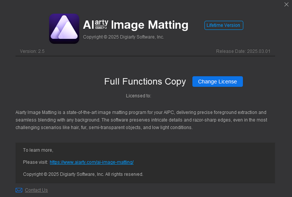Click the 'Image Matting' words in the title
The image size is (292, 197).
tap(149, 25)
